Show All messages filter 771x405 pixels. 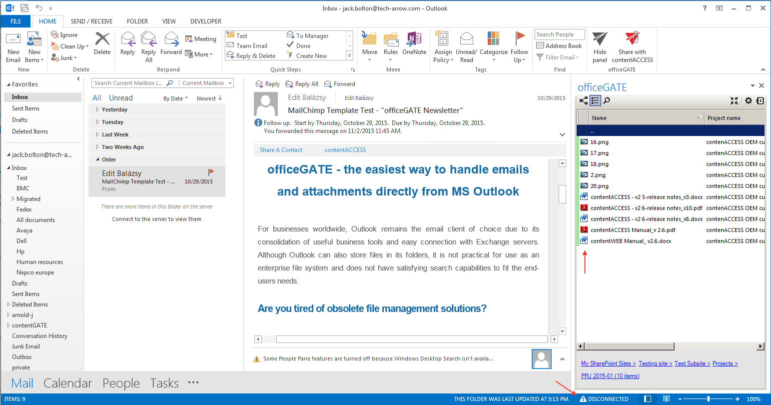[97, 98]
